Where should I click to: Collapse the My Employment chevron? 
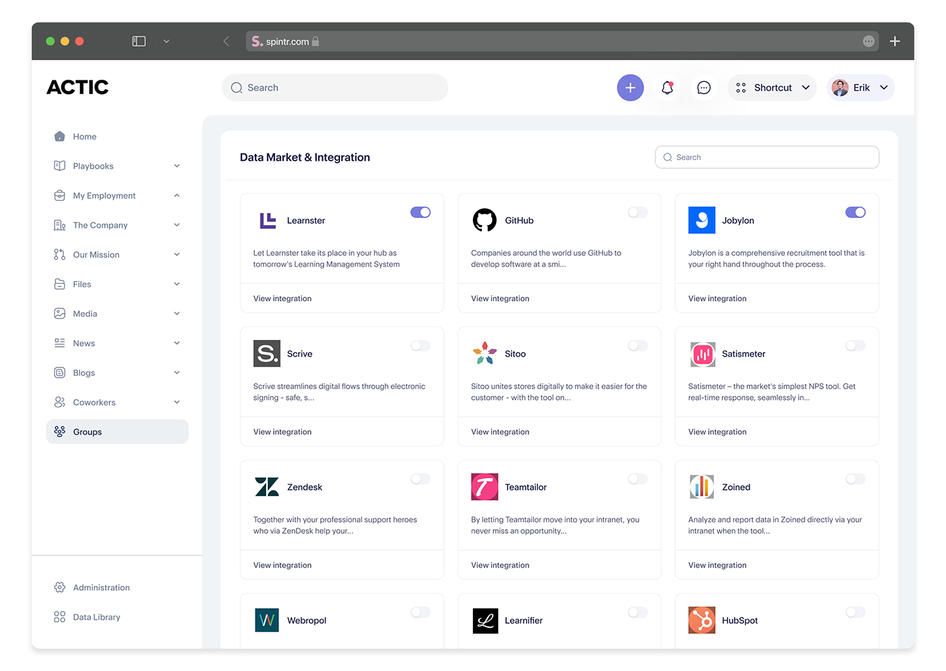177,195
